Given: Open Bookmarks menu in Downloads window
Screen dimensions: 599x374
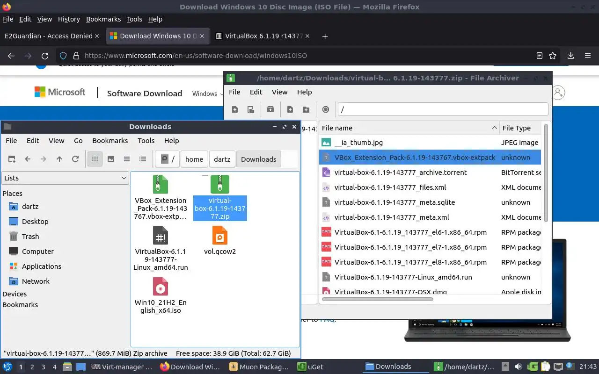Looking at the screenshot, I should (110, 140).
